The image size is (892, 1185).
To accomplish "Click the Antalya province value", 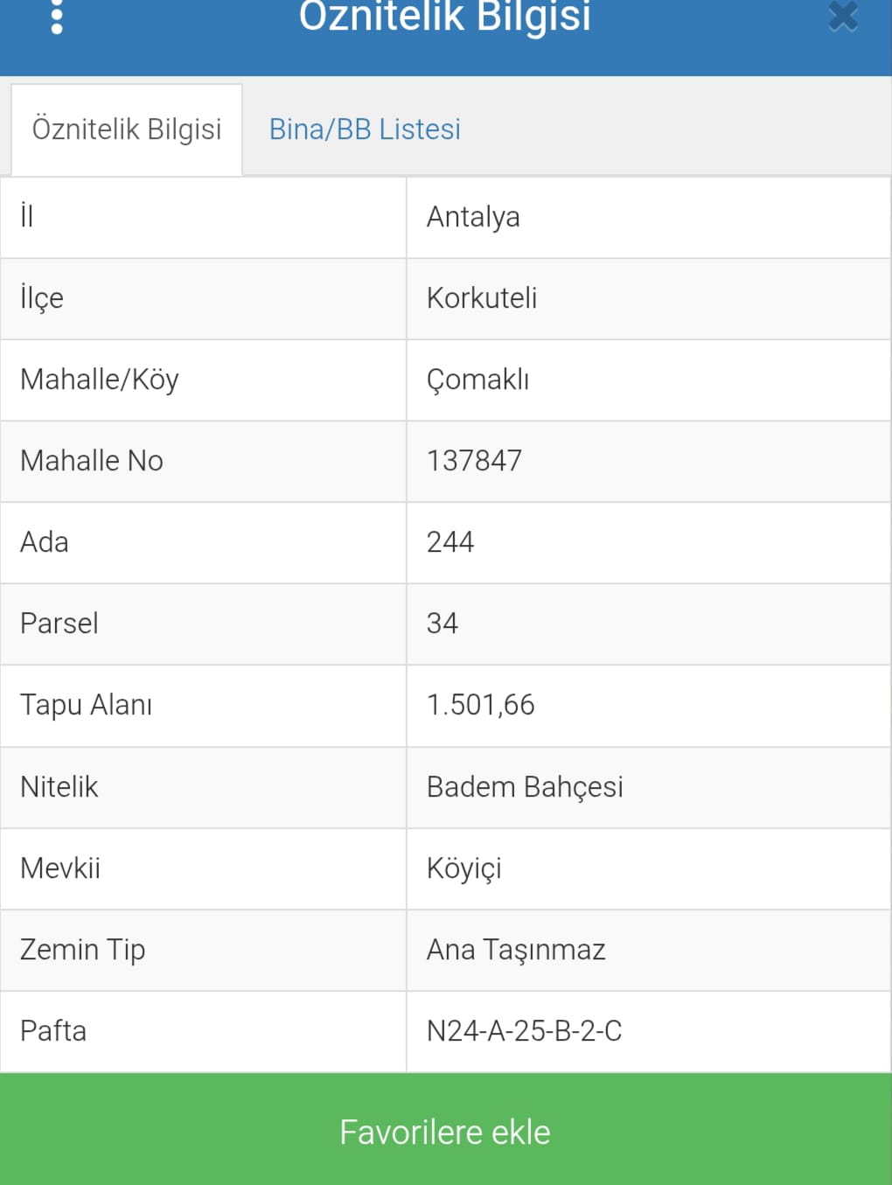I will pos(473,217).
